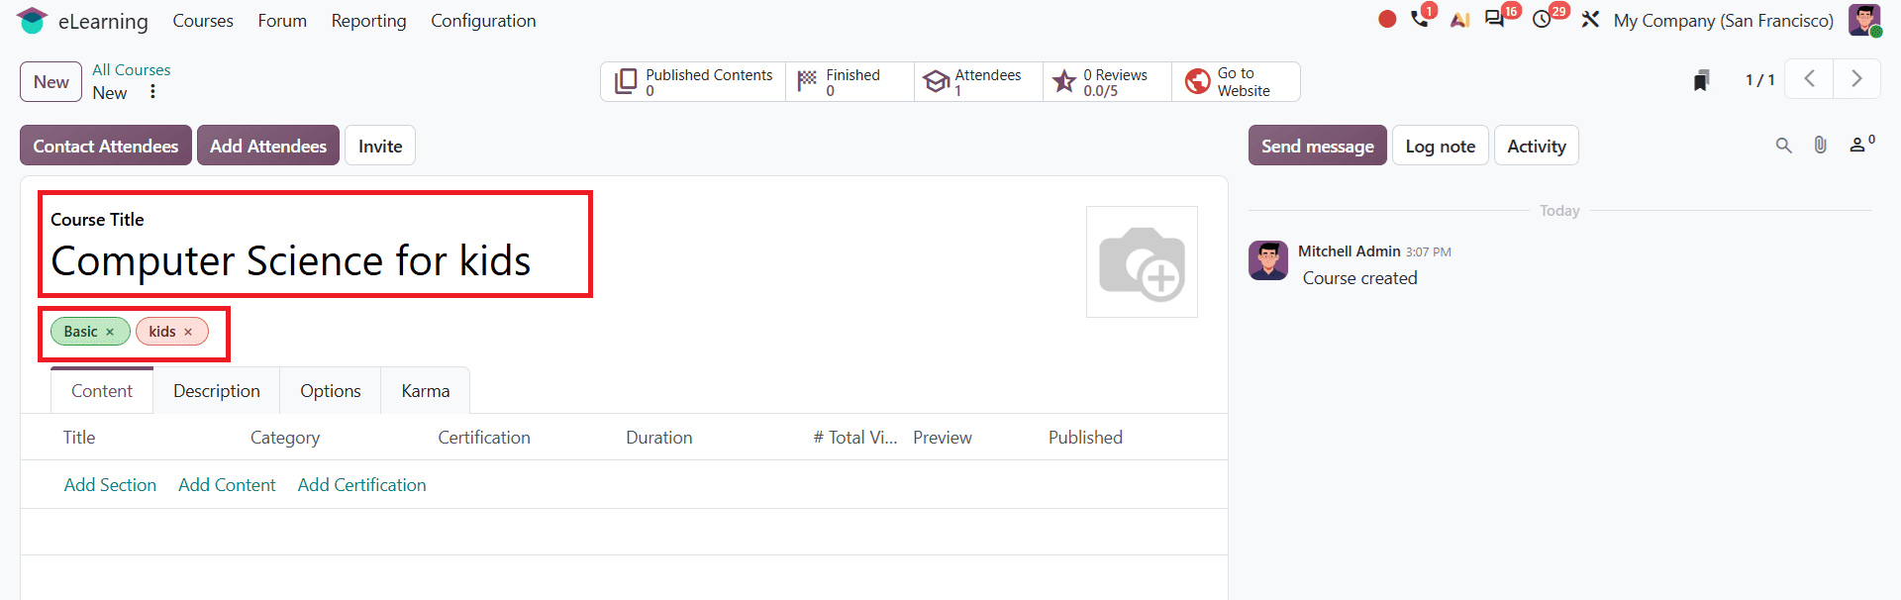Image resolution: width=1901 pixels, height=600 pixels.
Task: Click Add Attendees button
Action: coord(268,146)
